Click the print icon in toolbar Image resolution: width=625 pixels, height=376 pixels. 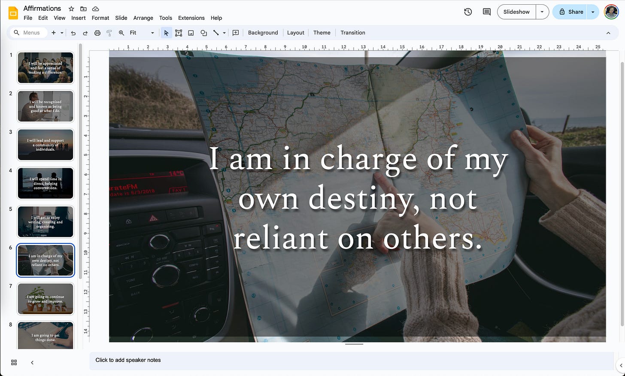(97, 33)
